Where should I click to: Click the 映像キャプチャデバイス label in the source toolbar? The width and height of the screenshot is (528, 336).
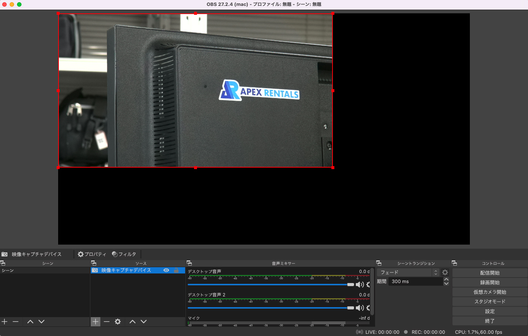37,254
